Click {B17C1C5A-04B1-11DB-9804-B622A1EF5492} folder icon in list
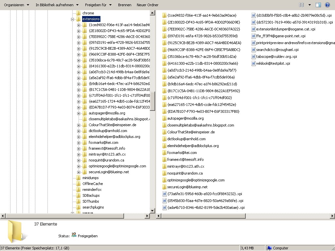The width and height of the screenshot is (335, 251). pyautogui.click(x=164, y=91)
